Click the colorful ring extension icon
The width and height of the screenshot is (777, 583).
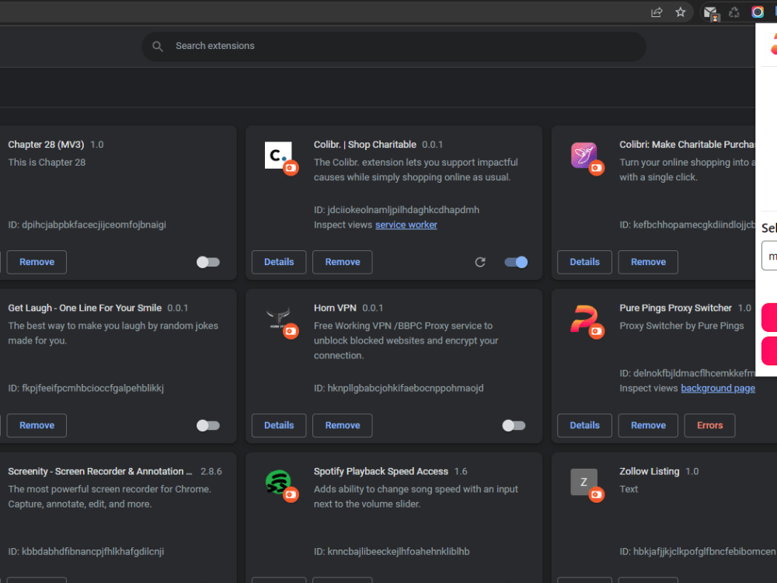(x=758, y=12)
